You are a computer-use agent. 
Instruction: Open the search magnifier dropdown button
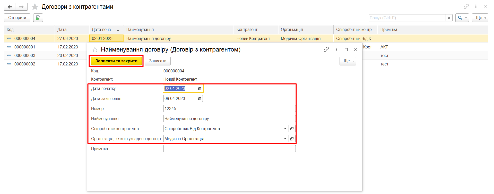(x=462, y=18)
